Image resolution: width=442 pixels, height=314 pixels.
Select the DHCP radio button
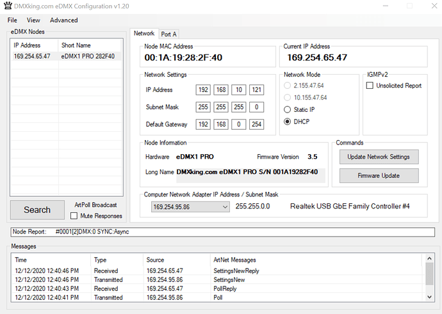(287, 122)
